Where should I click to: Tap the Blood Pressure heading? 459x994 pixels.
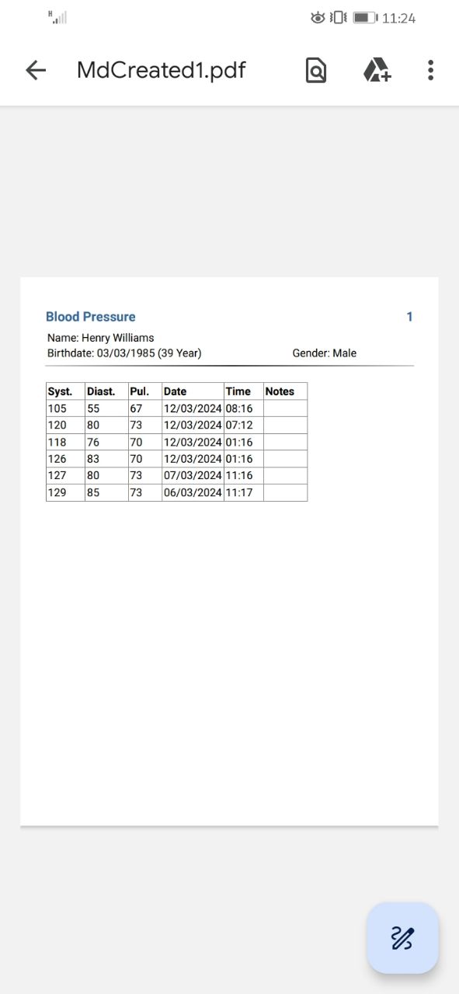[91, 317]
